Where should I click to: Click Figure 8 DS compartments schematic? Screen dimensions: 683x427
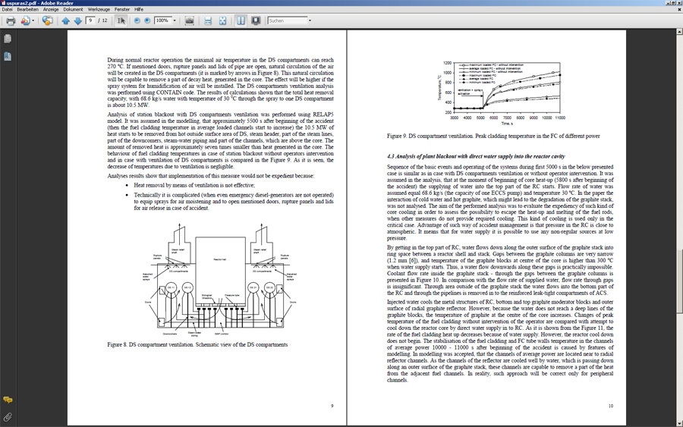point(219,279)
